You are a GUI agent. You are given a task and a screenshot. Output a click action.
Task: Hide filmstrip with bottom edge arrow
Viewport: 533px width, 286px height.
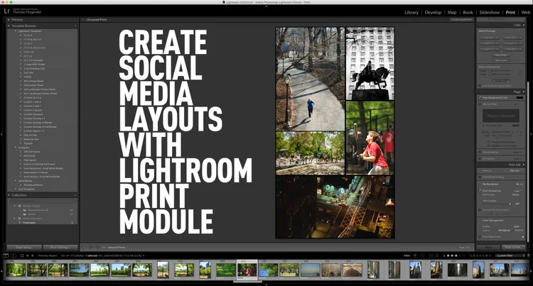pos(266,285)
